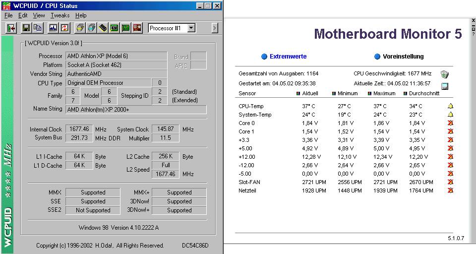The width and height of the screenshot is (476, 254).
Task: Open the Processor #1 dropdown
Action: pyautogui.click(x=191, y=28)
